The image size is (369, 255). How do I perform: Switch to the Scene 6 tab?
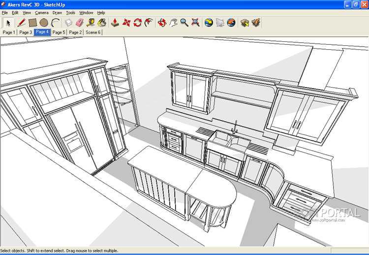(x=93, y=32)
